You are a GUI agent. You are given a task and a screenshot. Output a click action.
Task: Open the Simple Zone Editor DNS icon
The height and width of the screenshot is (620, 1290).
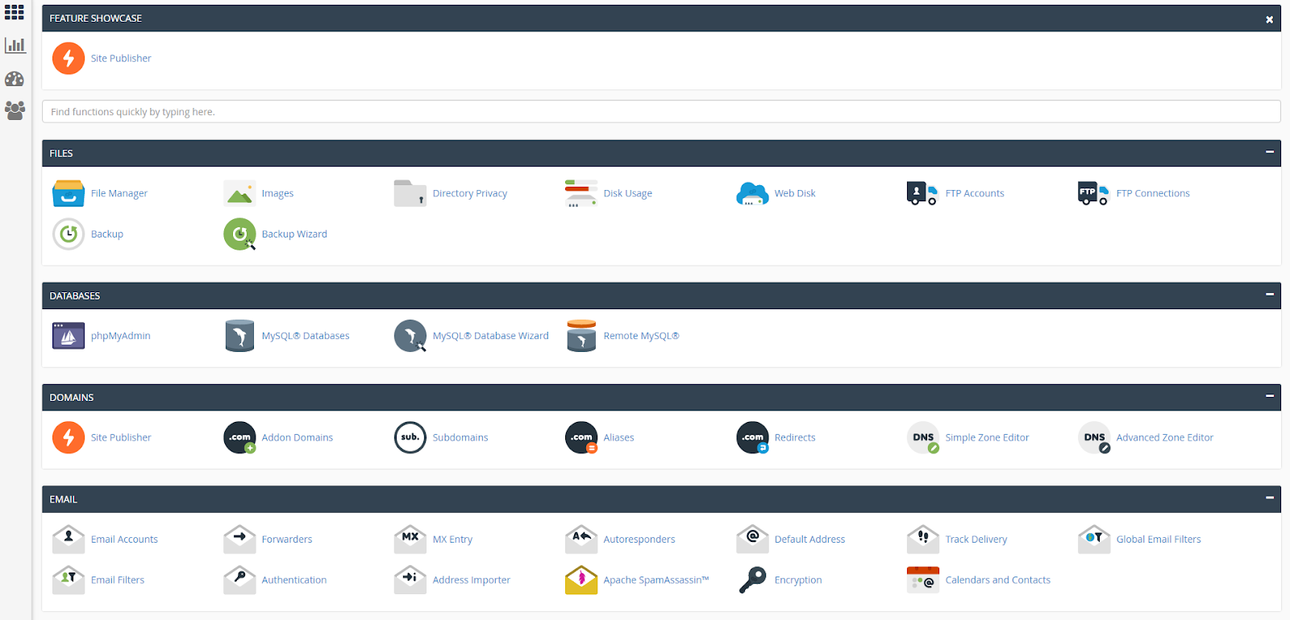(923, 437)
